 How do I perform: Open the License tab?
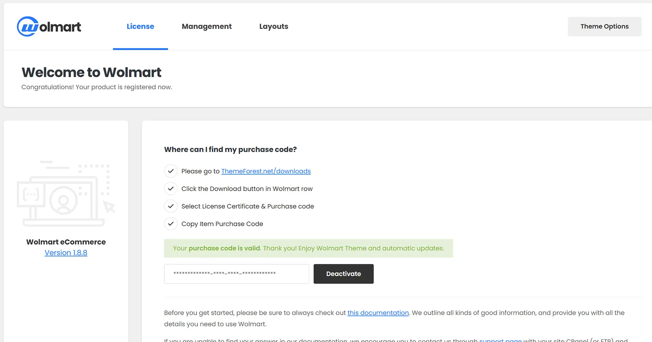pos(140,26)
